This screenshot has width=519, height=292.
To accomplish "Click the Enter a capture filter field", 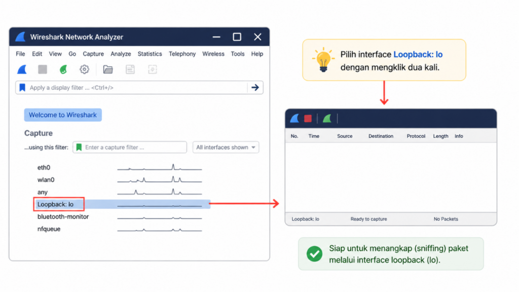I will point(130,148).
